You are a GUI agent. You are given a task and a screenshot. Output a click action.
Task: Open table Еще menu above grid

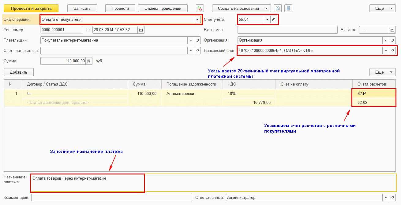tap(383, 72)
